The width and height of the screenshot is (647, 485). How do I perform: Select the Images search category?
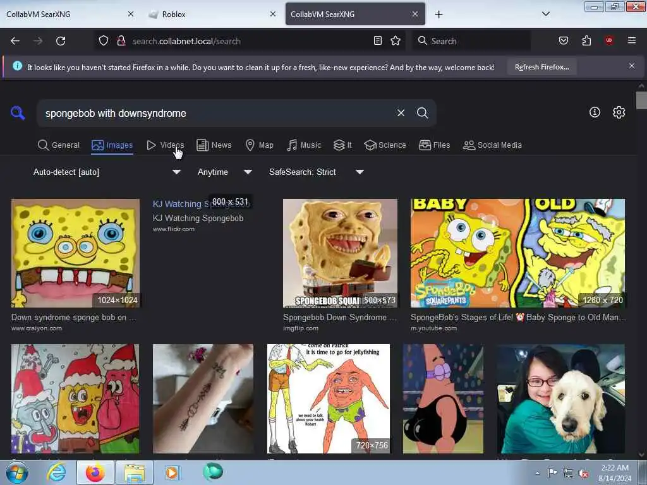(112, 145)
